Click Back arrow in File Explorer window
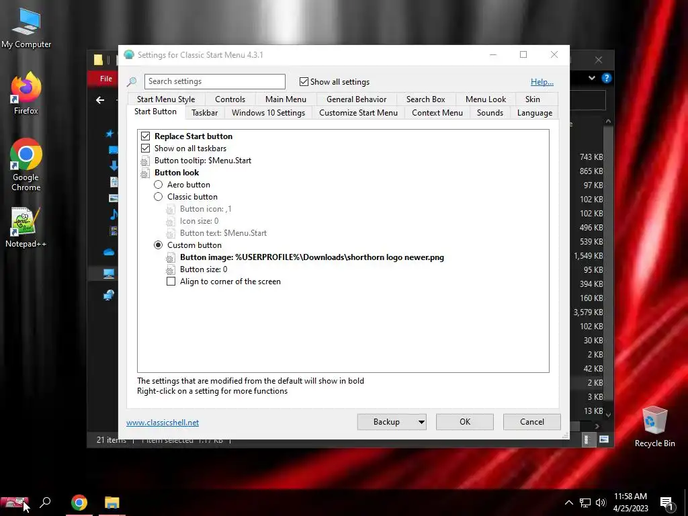The width and height of the screenshot is (688, 516). [100, 100]
